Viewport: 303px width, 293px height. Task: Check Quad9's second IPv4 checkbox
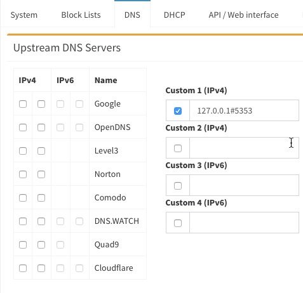click(41, 245)
